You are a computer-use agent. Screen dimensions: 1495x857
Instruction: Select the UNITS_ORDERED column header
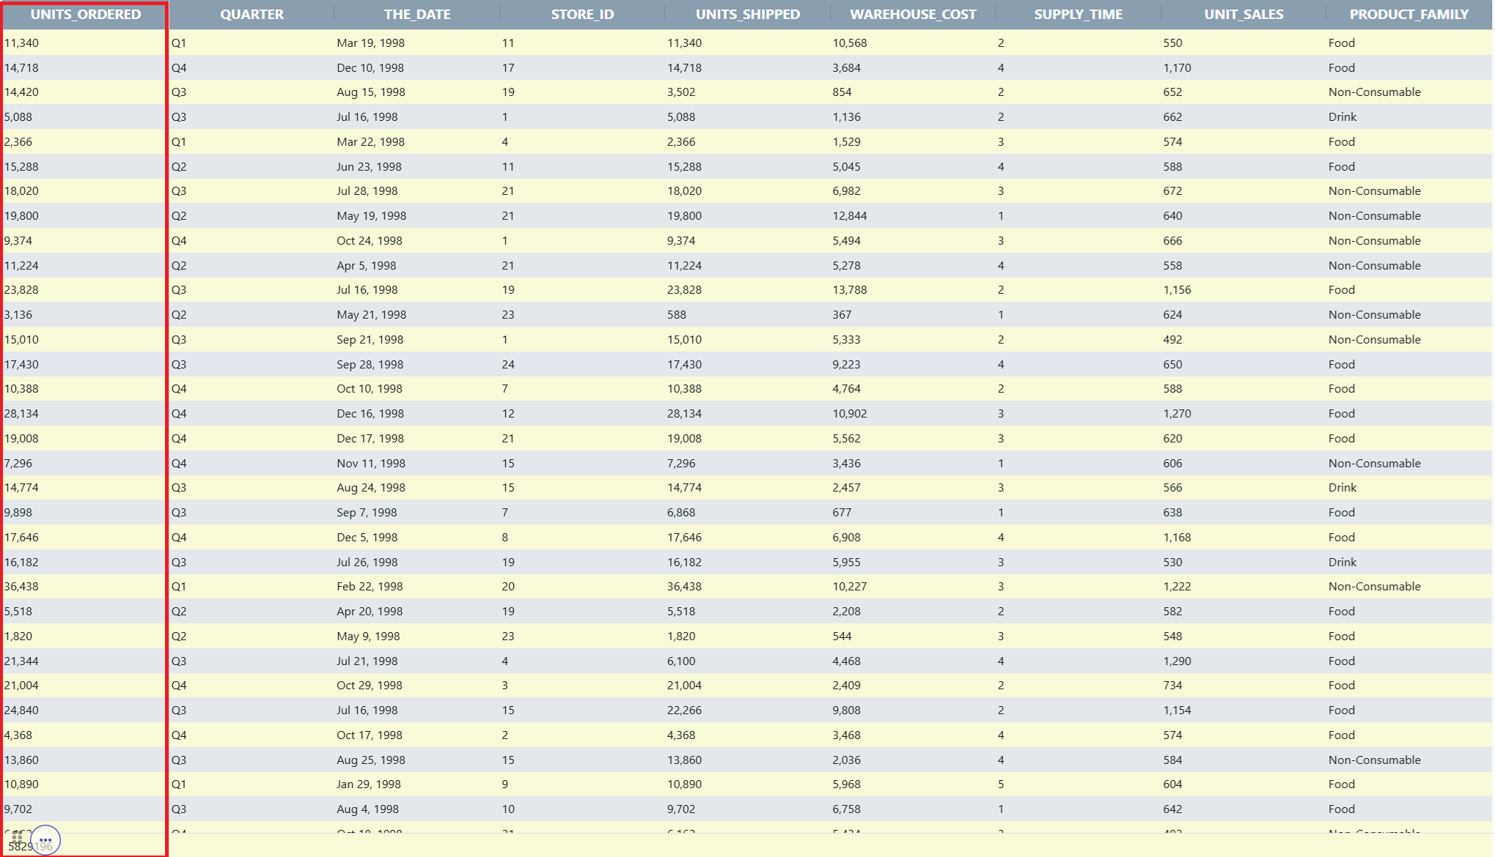85,15
